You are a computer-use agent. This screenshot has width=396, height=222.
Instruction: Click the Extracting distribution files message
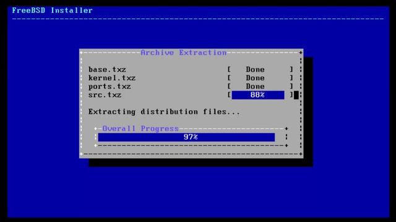coord(164,112)
